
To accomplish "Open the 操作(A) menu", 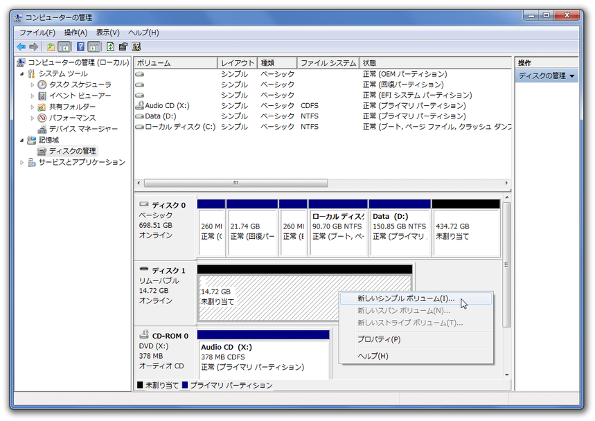I will [76, 33].
